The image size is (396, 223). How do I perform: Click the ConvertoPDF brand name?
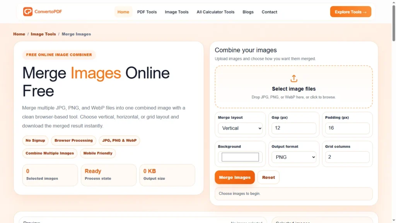click(x=48, y=12)
